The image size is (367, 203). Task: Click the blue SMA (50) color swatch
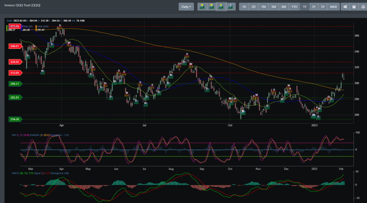click(x=22, y=28)
